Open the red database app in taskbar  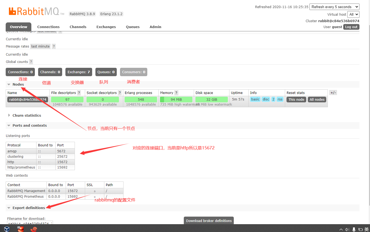[21, 229]
